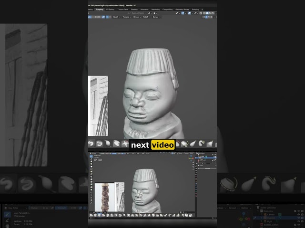Open the gizmo options dropdown arrow
The width and height of the screenshot is (305, 228).
pos(185,13)
